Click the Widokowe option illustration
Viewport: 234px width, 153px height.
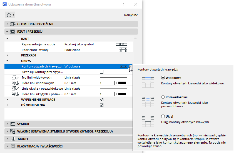(148, 83)
